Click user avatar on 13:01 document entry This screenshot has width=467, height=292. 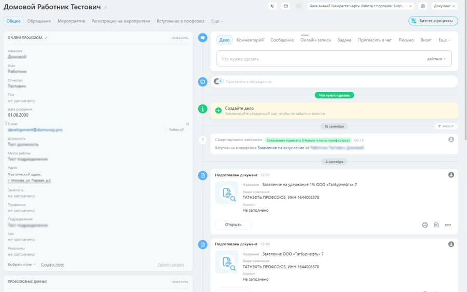451,175
